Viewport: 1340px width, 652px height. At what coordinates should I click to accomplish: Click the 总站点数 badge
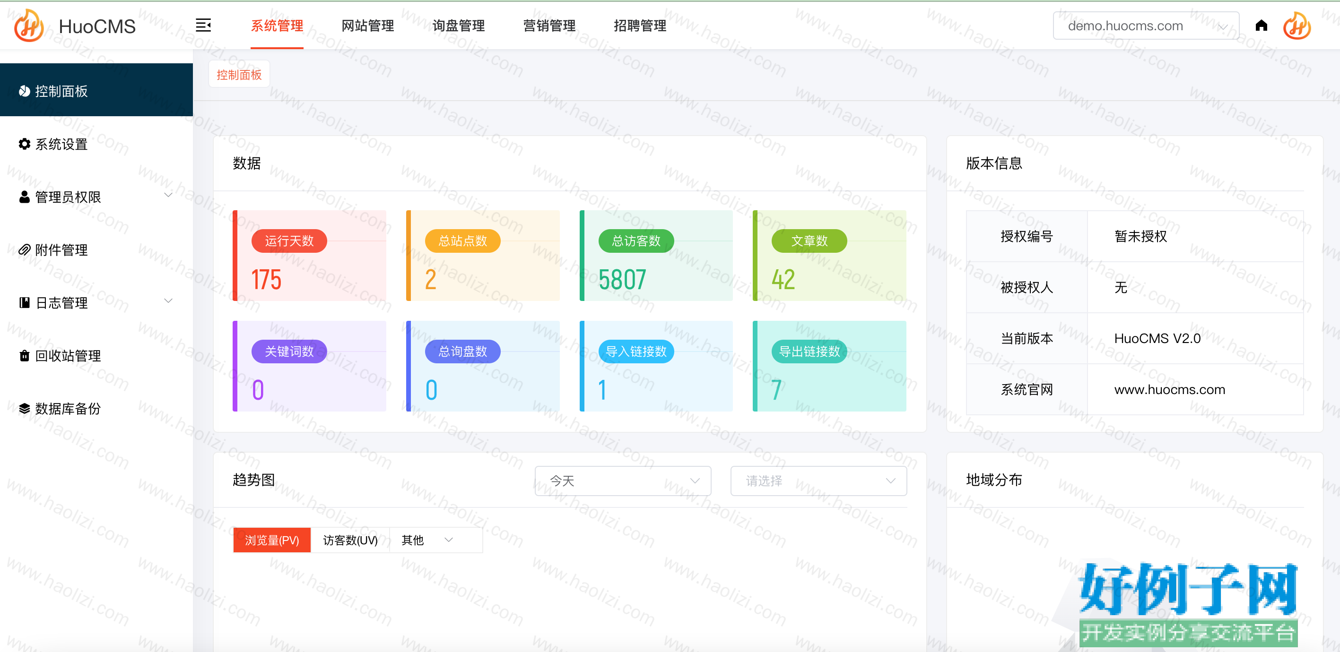[462, 241]
